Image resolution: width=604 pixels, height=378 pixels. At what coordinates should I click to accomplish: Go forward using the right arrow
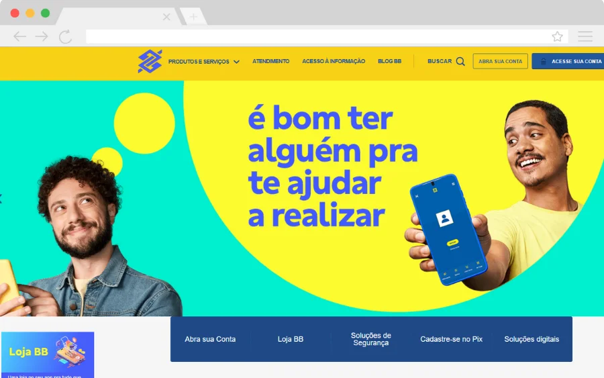click(x=42, y=37)
